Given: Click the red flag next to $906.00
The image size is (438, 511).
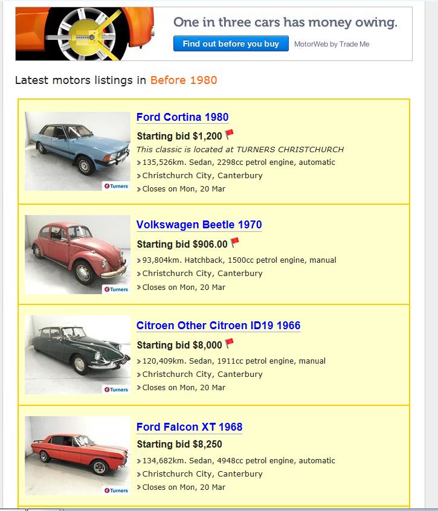Looking at the screenshot, I should 234,242.
